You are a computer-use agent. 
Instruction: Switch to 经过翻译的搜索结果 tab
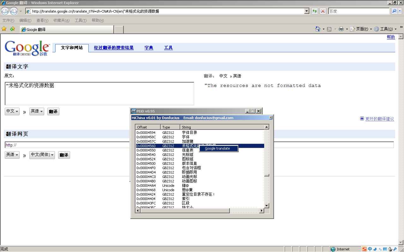pos(114,48)
